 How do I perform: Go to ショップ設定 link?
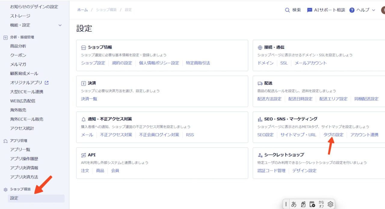[x=93, y=63]
